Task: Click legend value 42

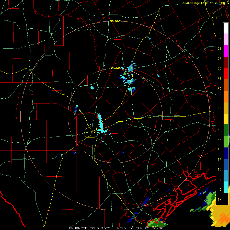Action: pyautogui.click(x=220, y=88)
